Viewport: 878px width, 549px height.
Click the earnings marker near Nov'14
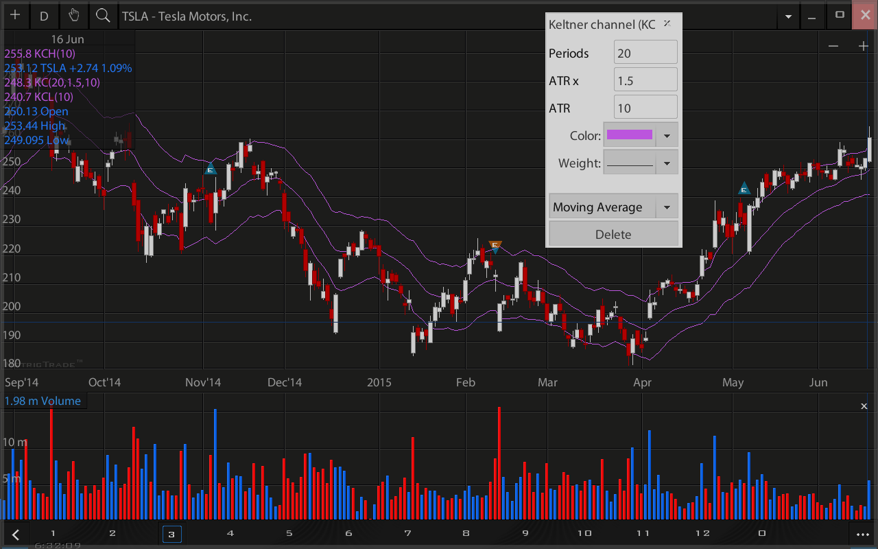[211, 168]
